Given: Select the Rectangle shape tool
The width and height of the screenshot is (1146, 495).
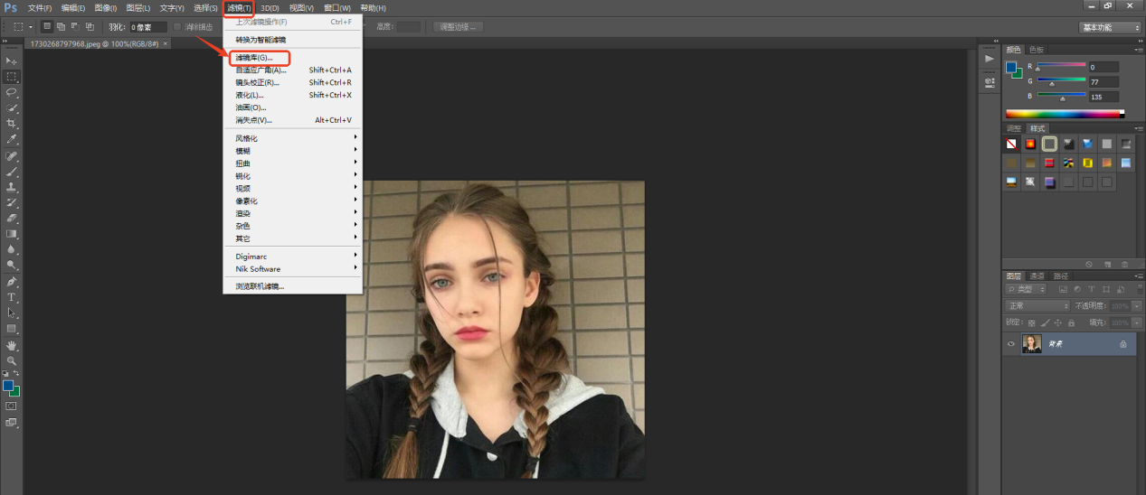Looking at the screenshot, I should click(12, 329).
